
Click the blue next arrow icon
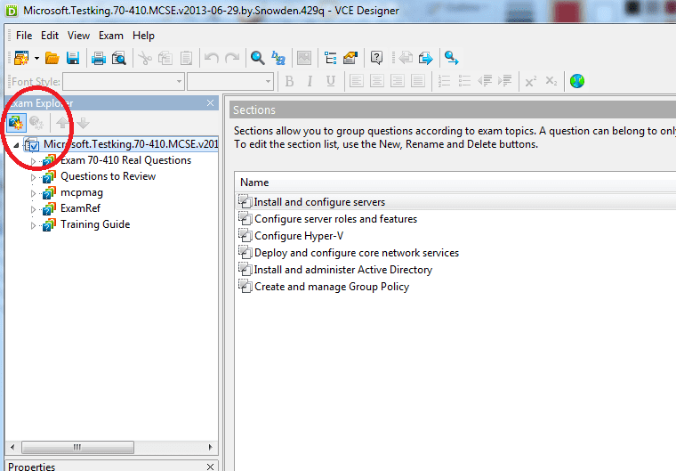point(425,58)
